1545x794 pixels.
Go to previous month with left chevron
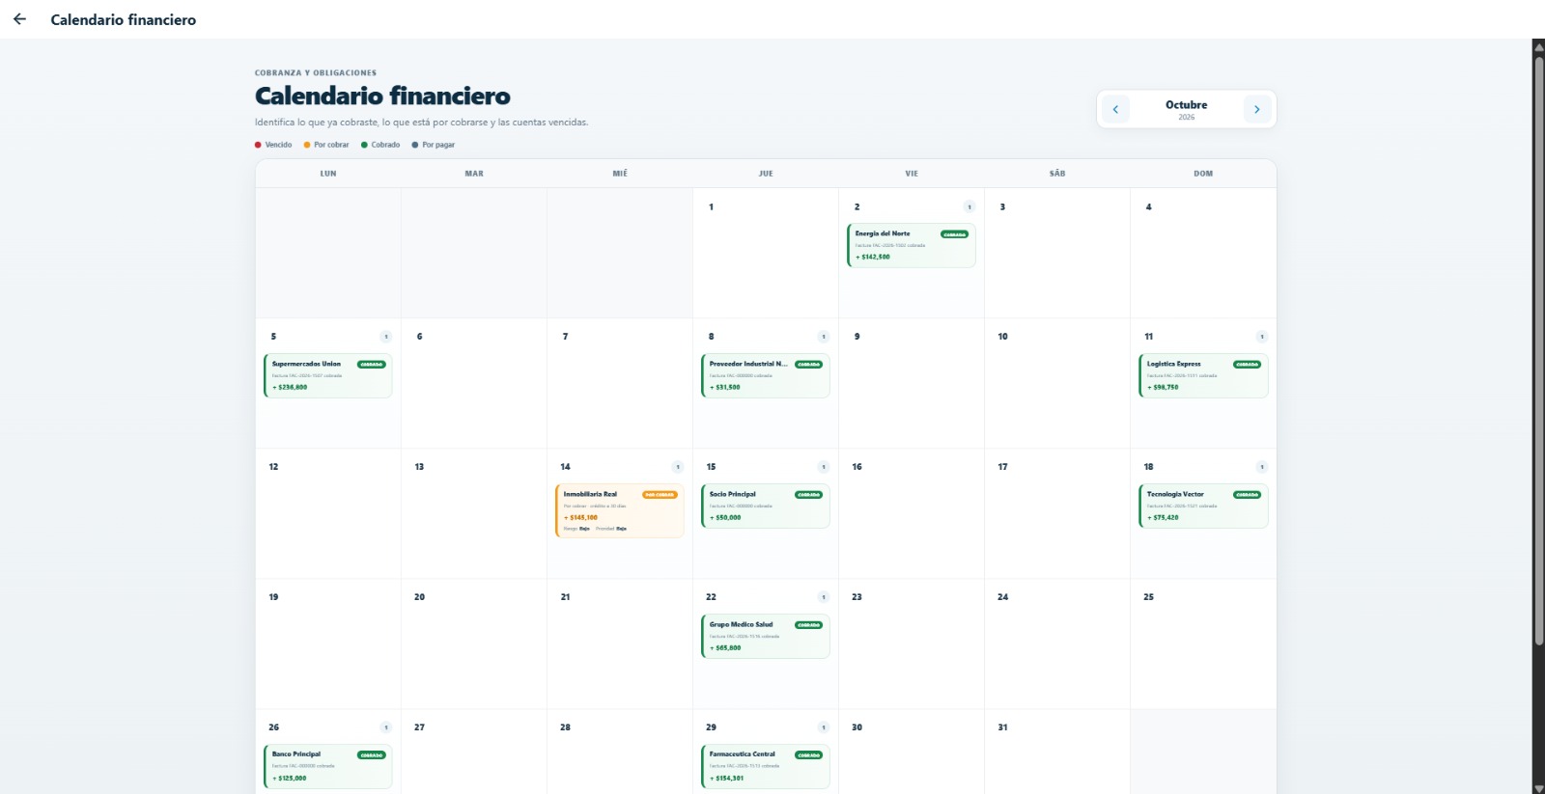(1115, 109)
